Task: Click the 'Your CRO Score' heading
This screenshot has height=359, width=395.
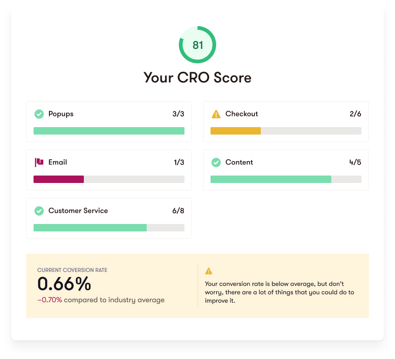Action: coord(197,77)
